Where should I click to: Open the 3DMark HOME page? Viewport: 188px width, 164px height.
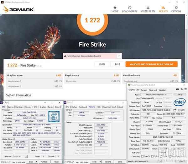(x=115, y=9)
